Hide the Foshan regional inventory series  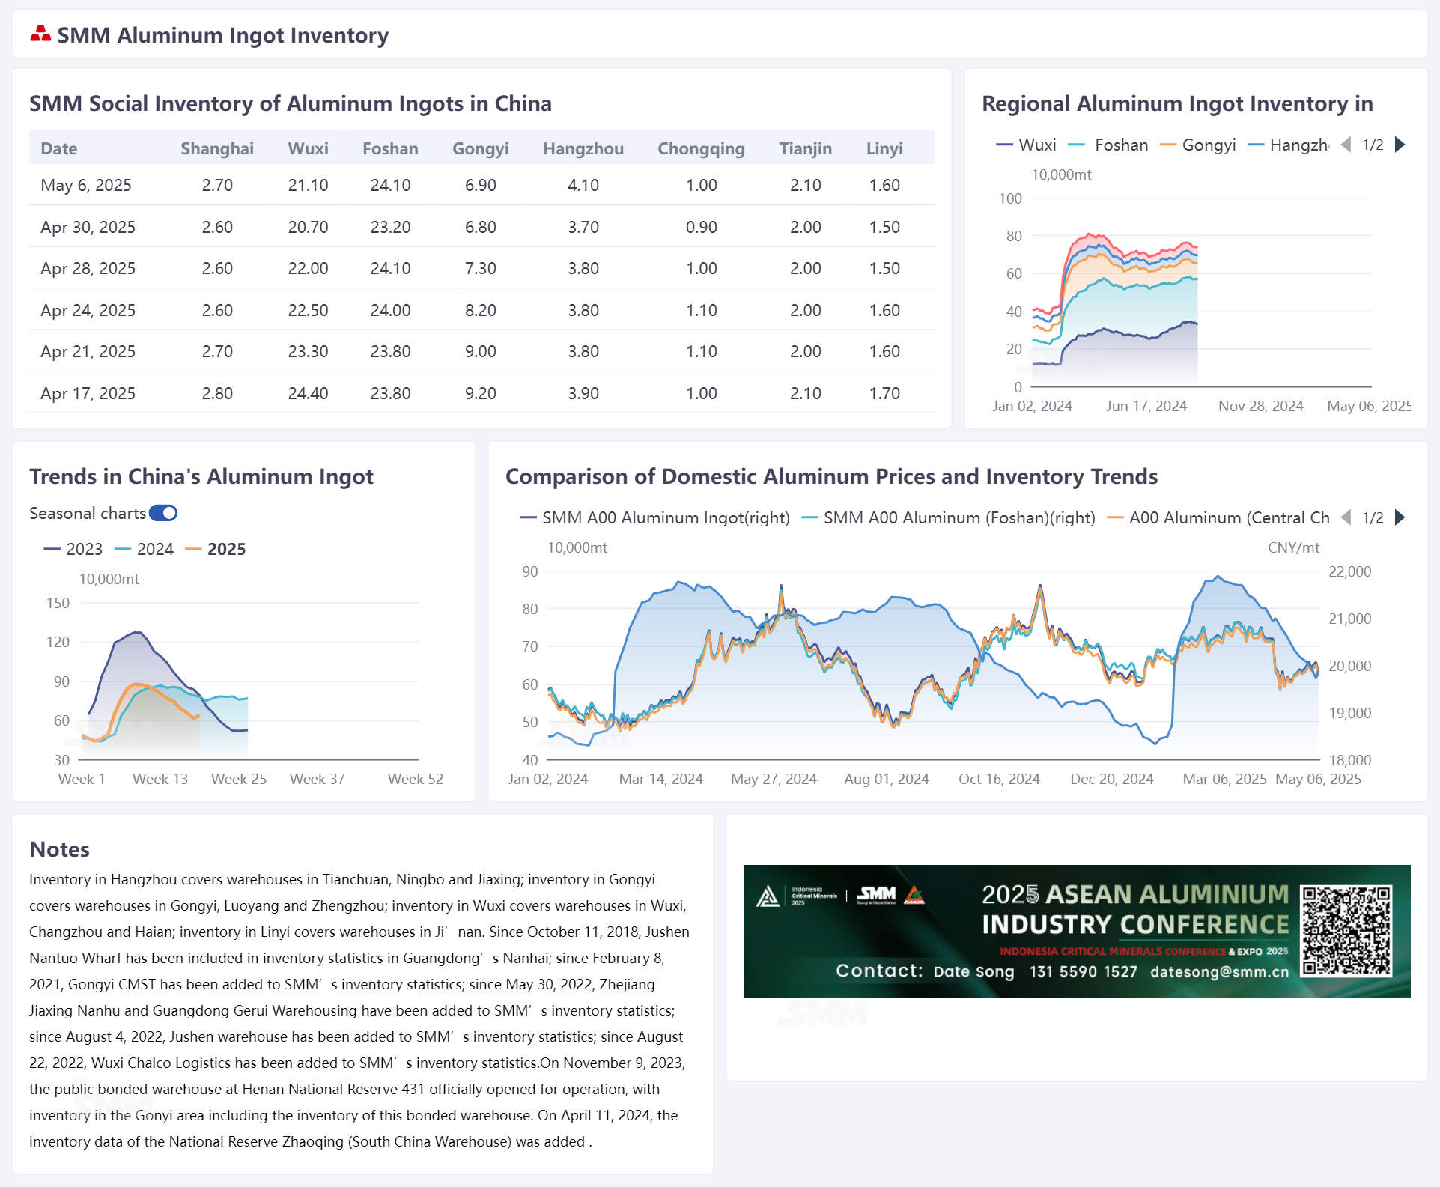(1108, 145)
